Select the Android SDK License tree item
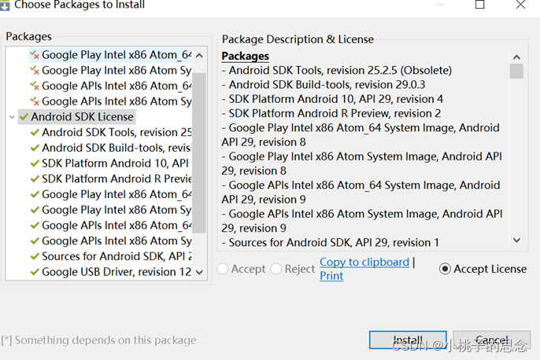Viewport: 540px width, 360px height. click(83, 117)
